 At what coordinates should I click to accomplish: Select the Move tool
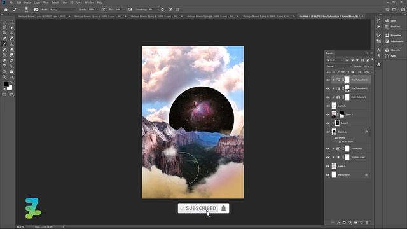tap(4, 22)
